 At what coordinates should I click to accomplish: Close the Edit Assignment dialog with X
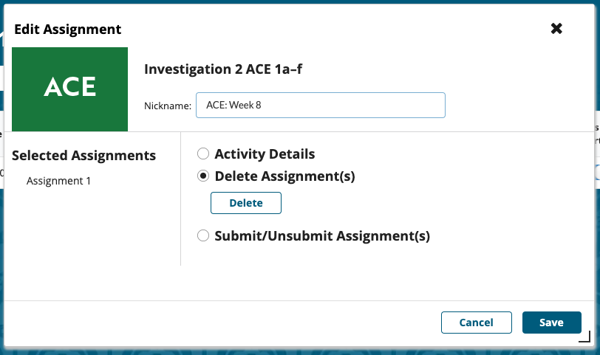coord(556,29)
